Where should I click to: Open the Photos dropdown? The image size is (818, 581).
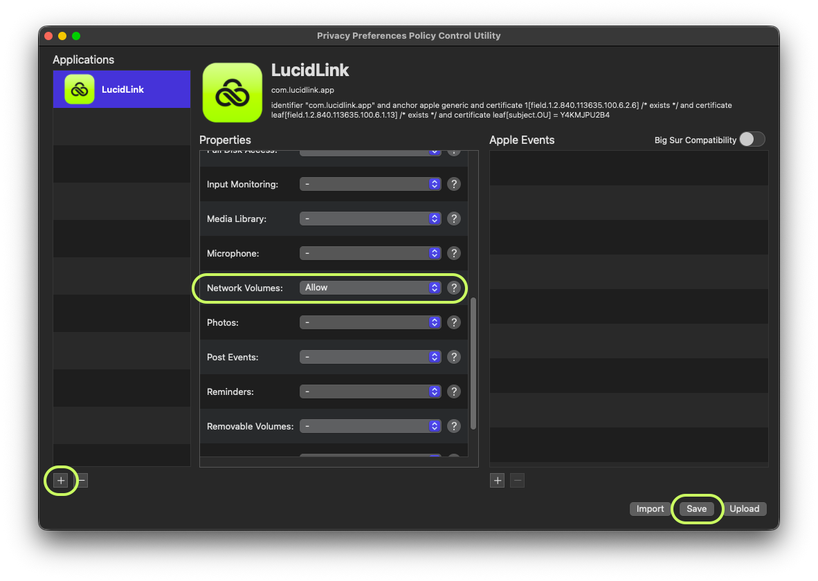(370, 322)
